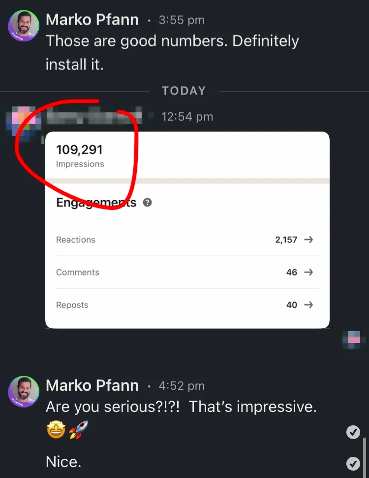Select the Reactions row label
Screen dimensions: 369x478
click(75, 239)
